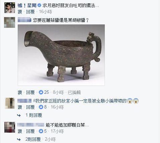This screenshot has width=160, height=143.
Task: Click the blue verified badge next to 噓！星聞
Action: (x=39, y=5)
